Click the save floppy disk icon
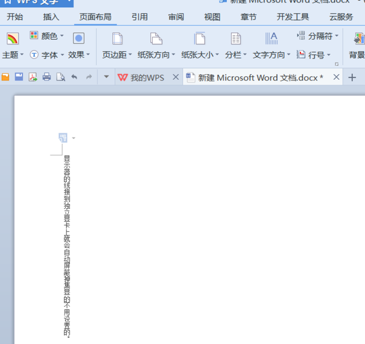 19,77
